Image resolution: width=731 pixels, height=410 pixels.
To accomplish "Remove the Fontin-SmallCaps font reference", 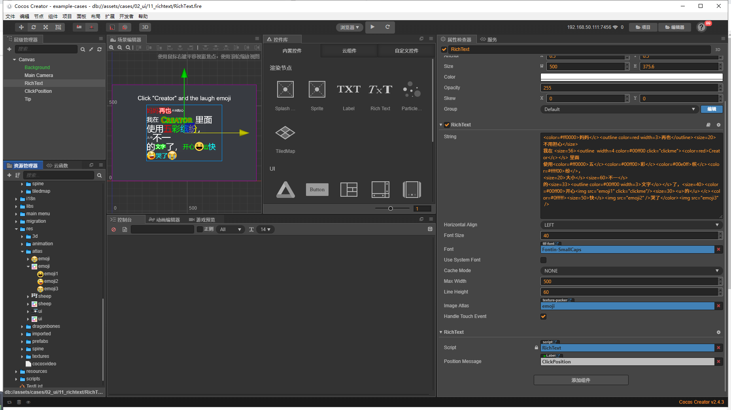I will click(x=719, y=250).
